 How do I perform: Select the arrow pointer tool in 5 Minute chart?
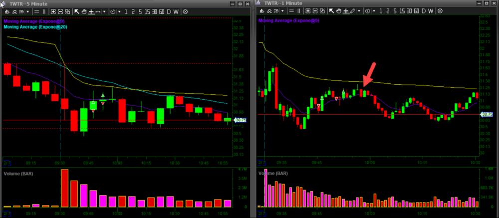point(76,11)
